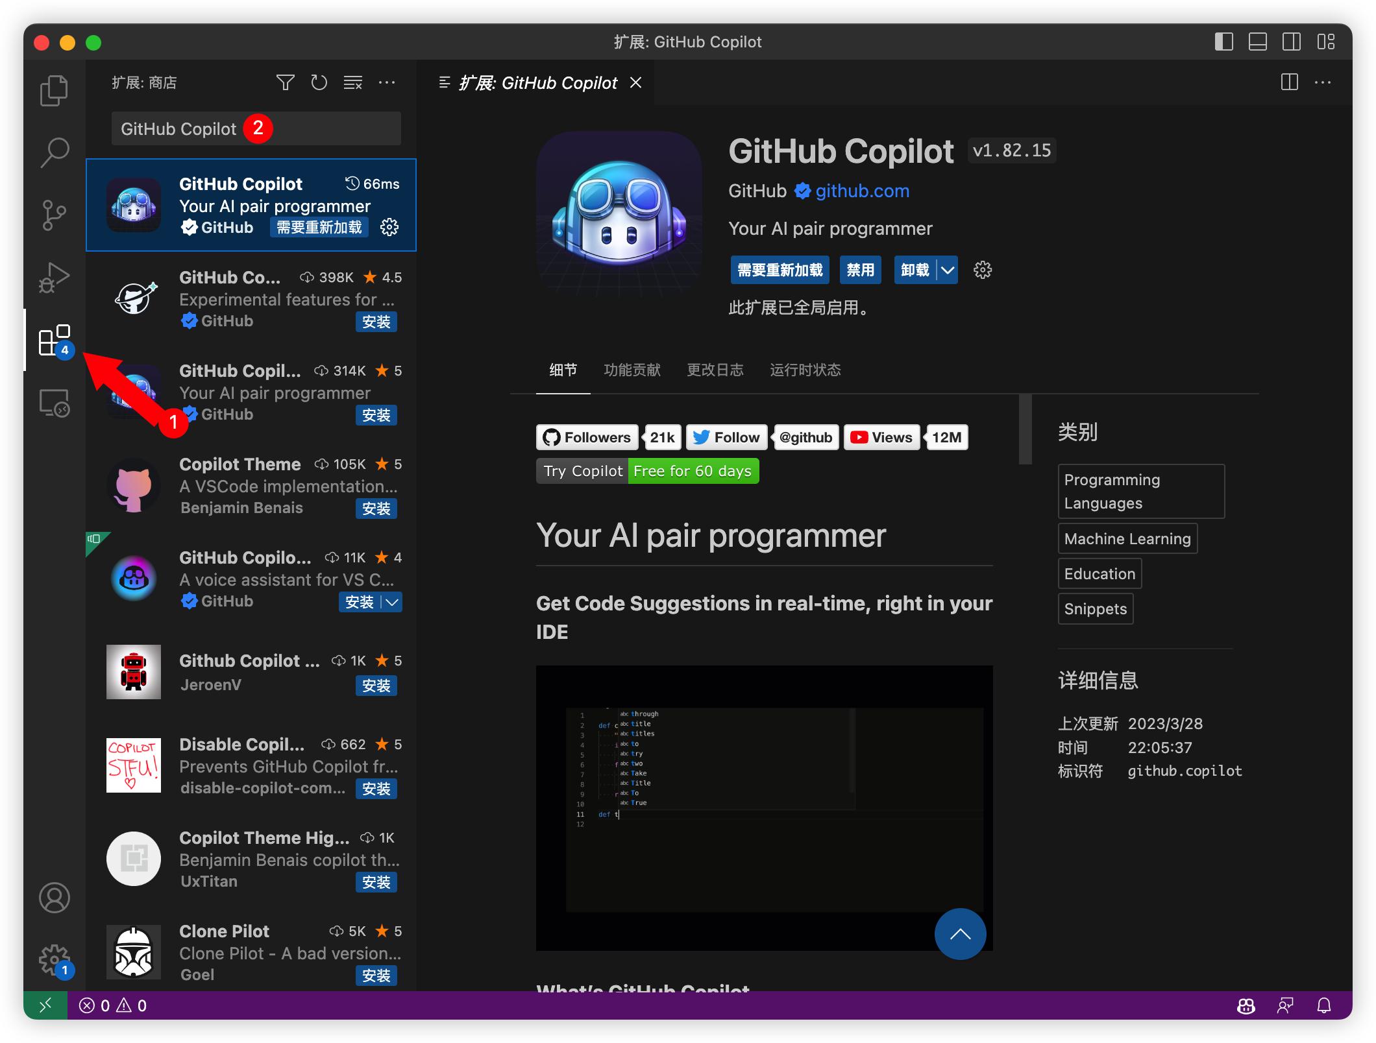Open the Remote Explorer view
The height and width of the screenshot is (1043, 1376).
[x=55, y=403]
